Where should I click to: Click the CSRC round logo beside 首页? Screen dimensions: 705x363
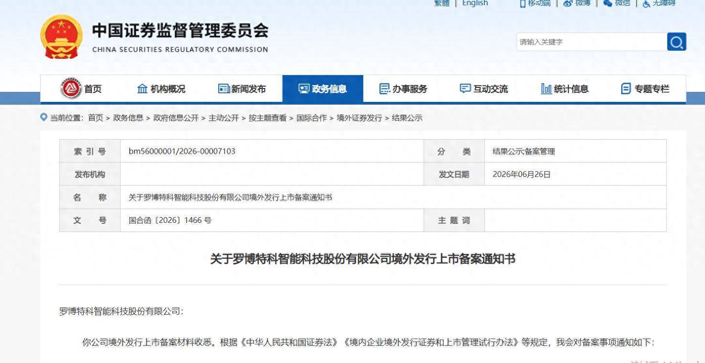[x=71, y=88]
